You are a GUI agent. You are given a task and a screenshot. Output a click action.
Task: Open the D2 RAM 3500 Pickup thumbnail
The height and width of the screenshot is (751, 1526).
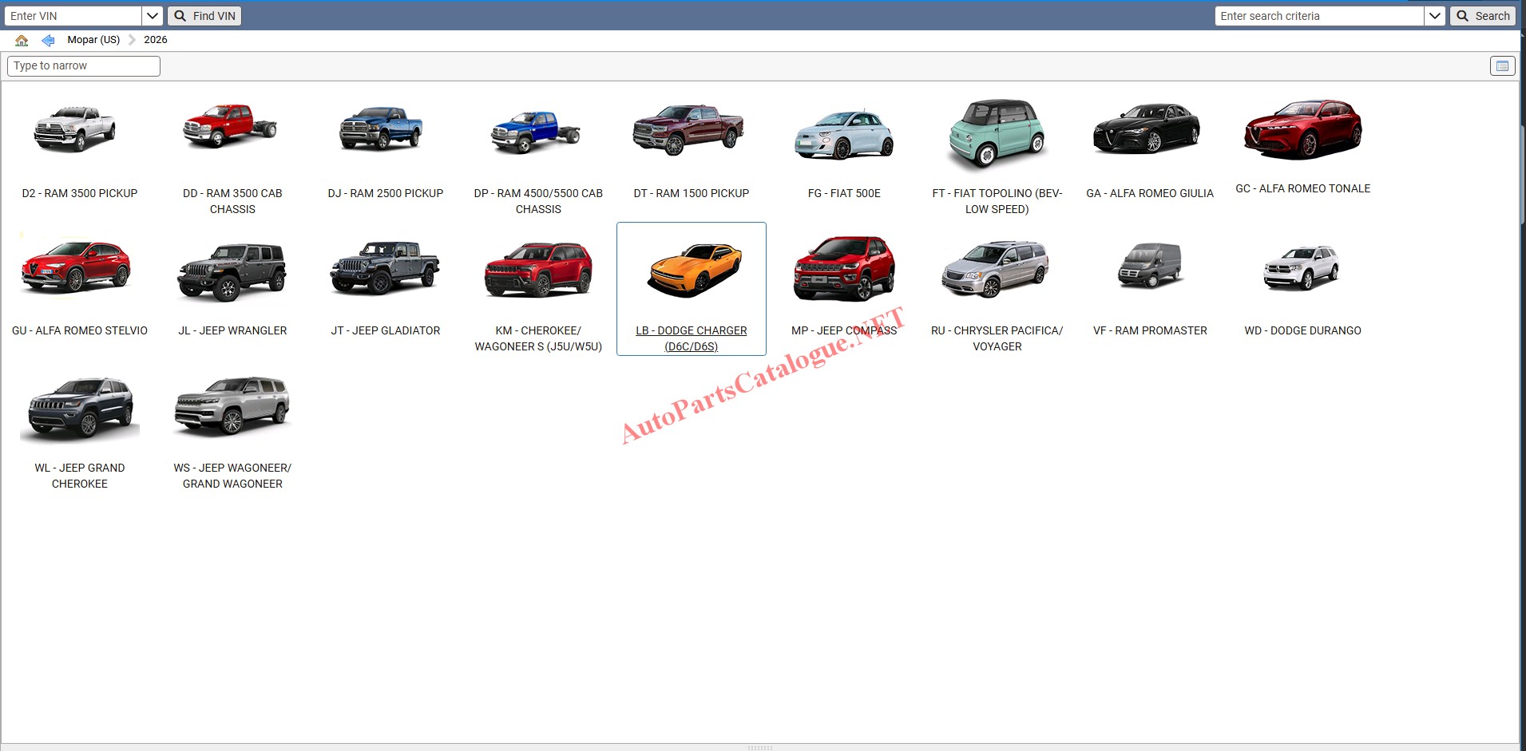[76, 129]
